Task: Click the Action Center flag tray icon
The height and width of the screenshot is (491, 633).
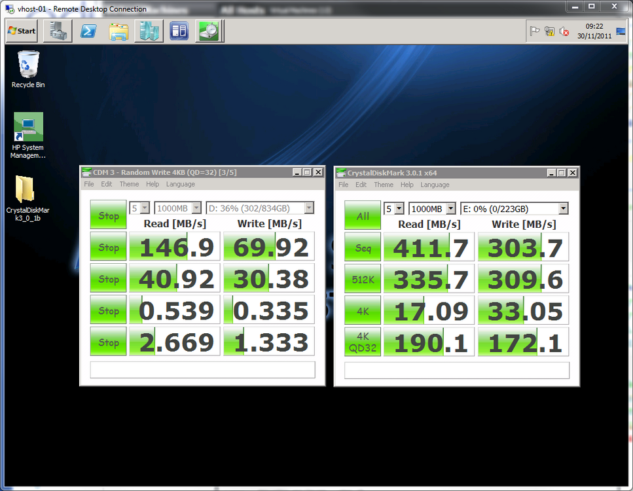Action: coord(535,31)
